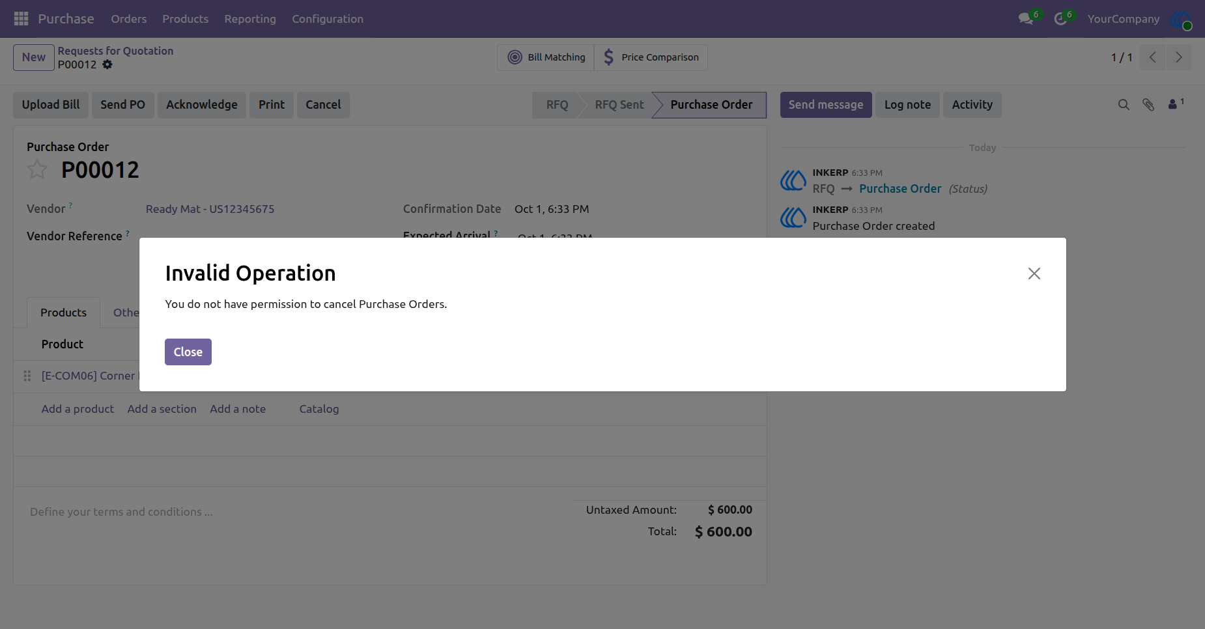The width and height of the screenshot is (1205, 629).
Task: Open the apps grid menu icon
Action: (x=21, y=19)
